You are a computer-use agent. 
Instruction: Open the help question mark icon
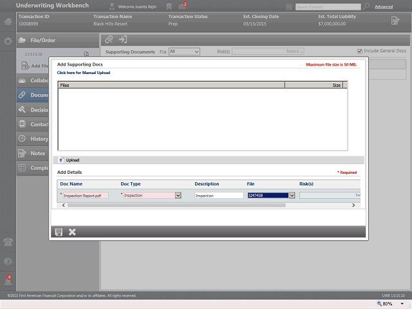point(8,262)
